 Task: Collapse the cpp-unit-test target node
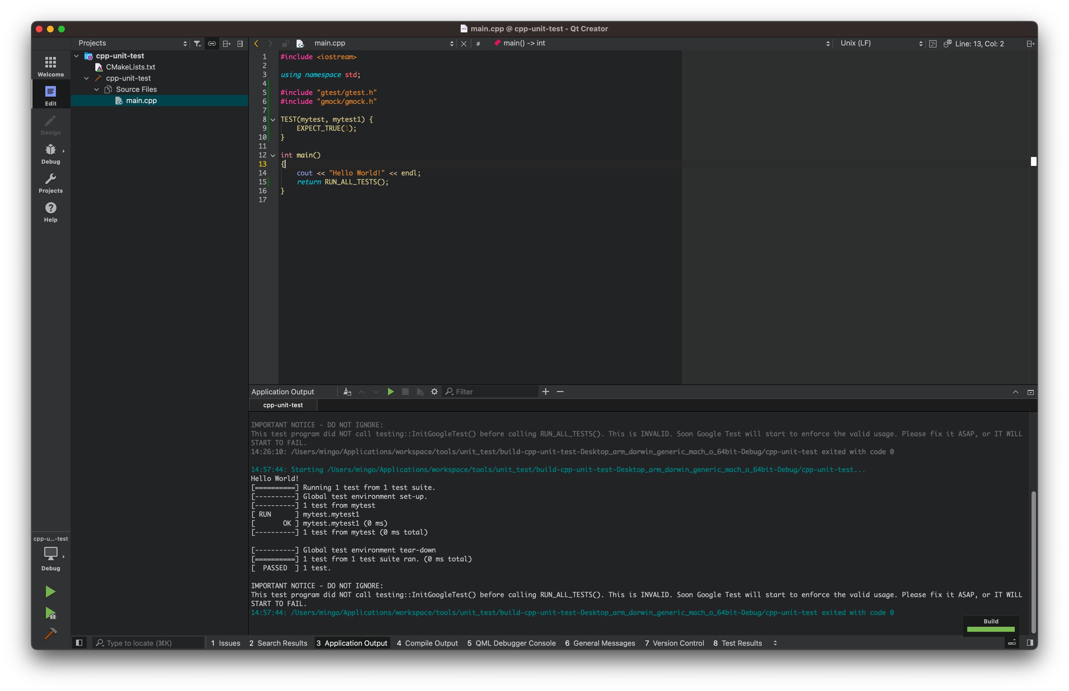tap(87, 78)
